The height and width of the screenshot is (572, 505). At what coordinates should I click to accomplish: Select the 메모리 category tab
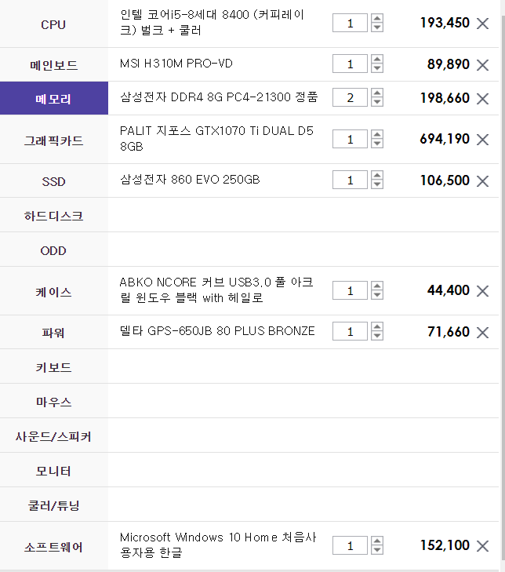coord(54,98)
